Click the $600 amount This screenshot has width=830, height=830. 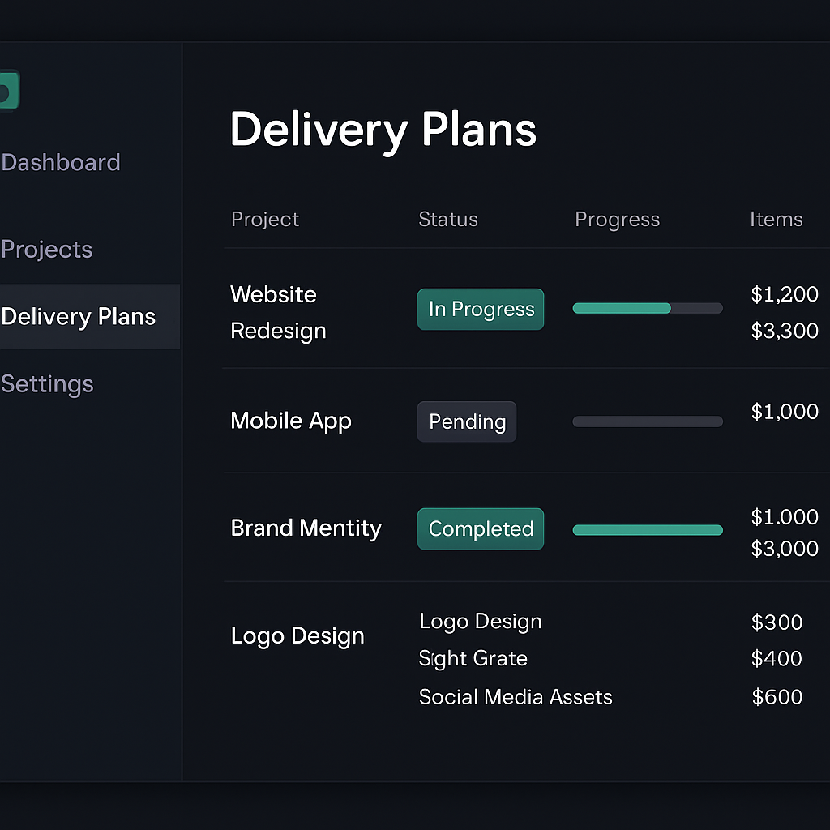click(x=777, y=697)
